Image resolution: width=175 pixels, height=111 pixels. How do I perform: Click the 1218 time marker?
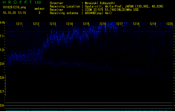pyautogui.click(x=136, y=24)
